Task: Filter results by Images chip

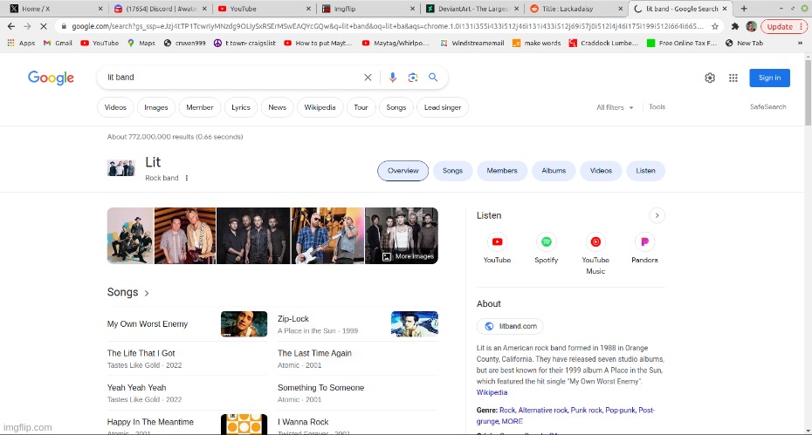Action: tap(156, 107)
